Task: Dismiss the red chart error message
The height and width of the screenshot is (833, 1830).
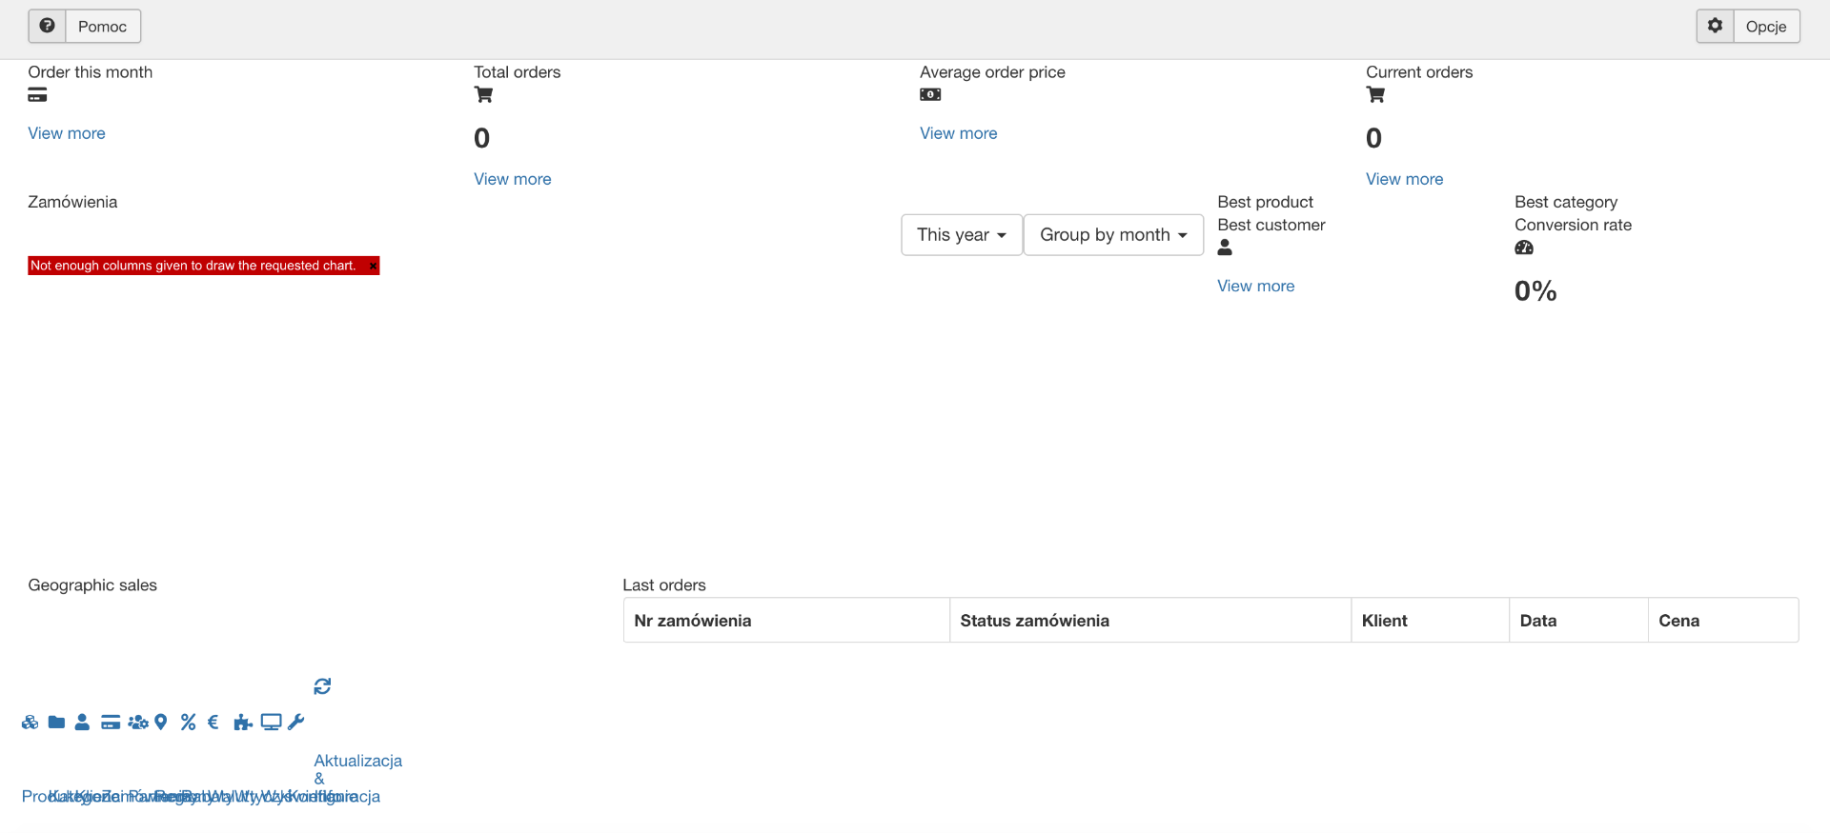Action: (373, 267)
